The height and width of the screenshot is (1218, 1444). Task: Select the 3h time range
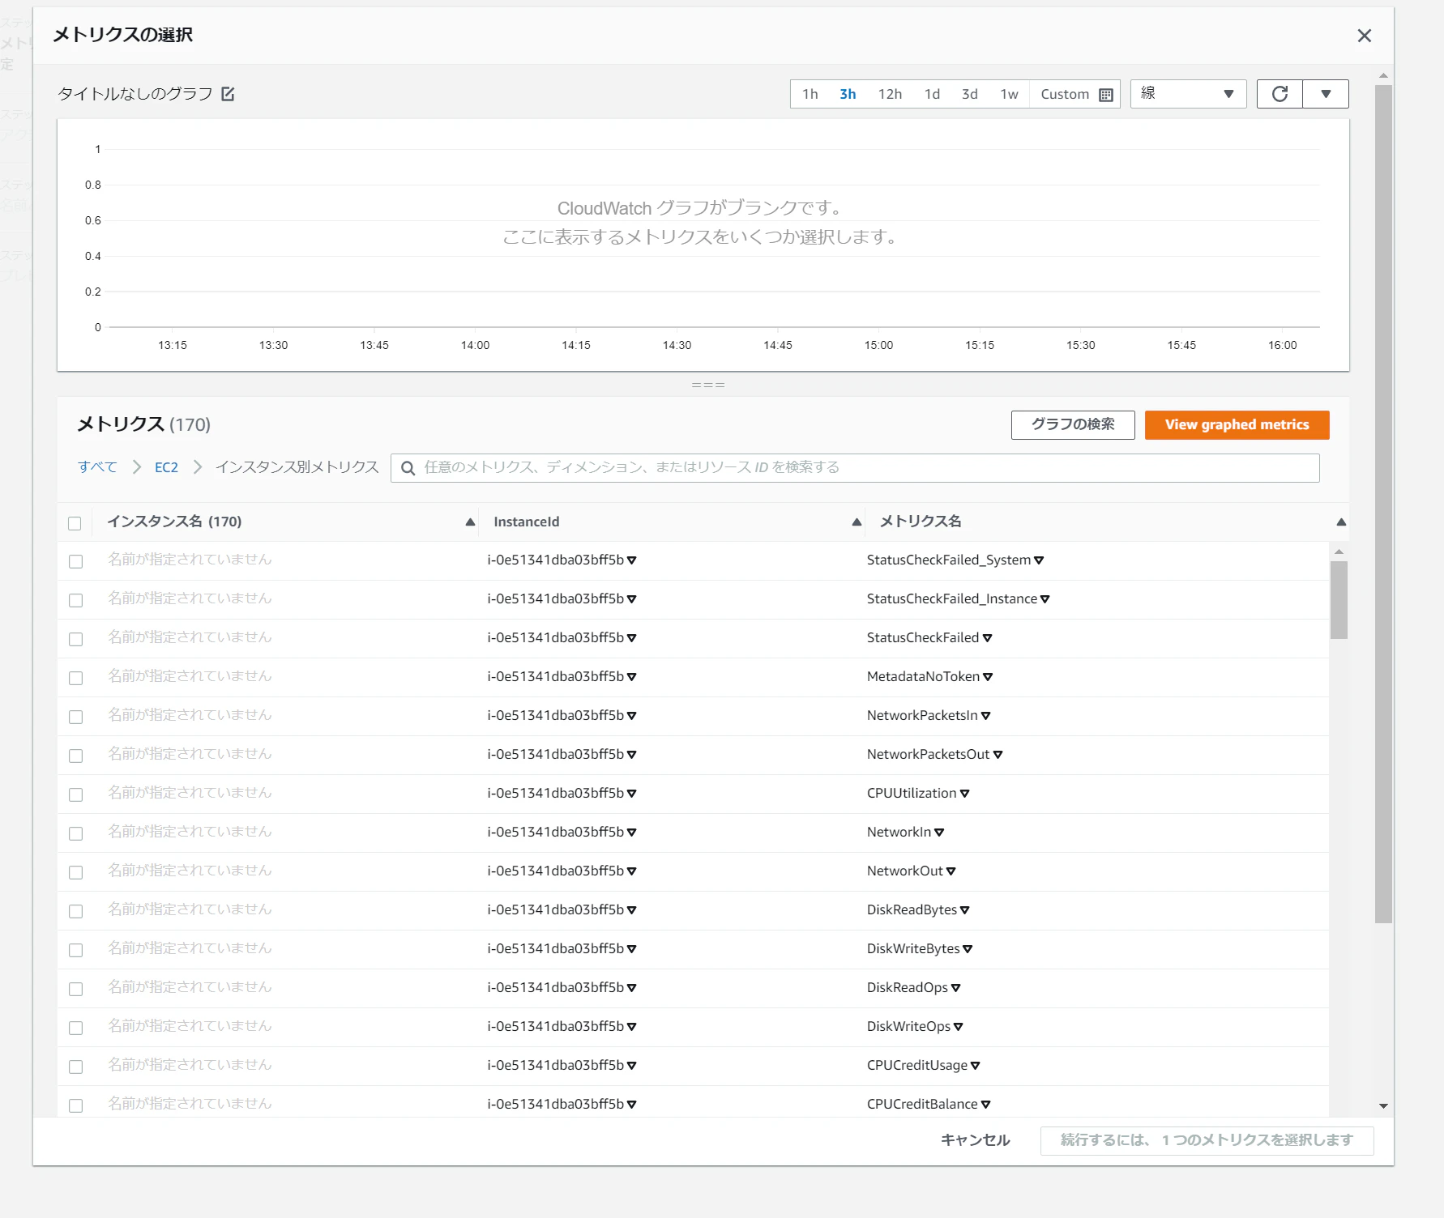pyautogui.click(x=848, y=94)
